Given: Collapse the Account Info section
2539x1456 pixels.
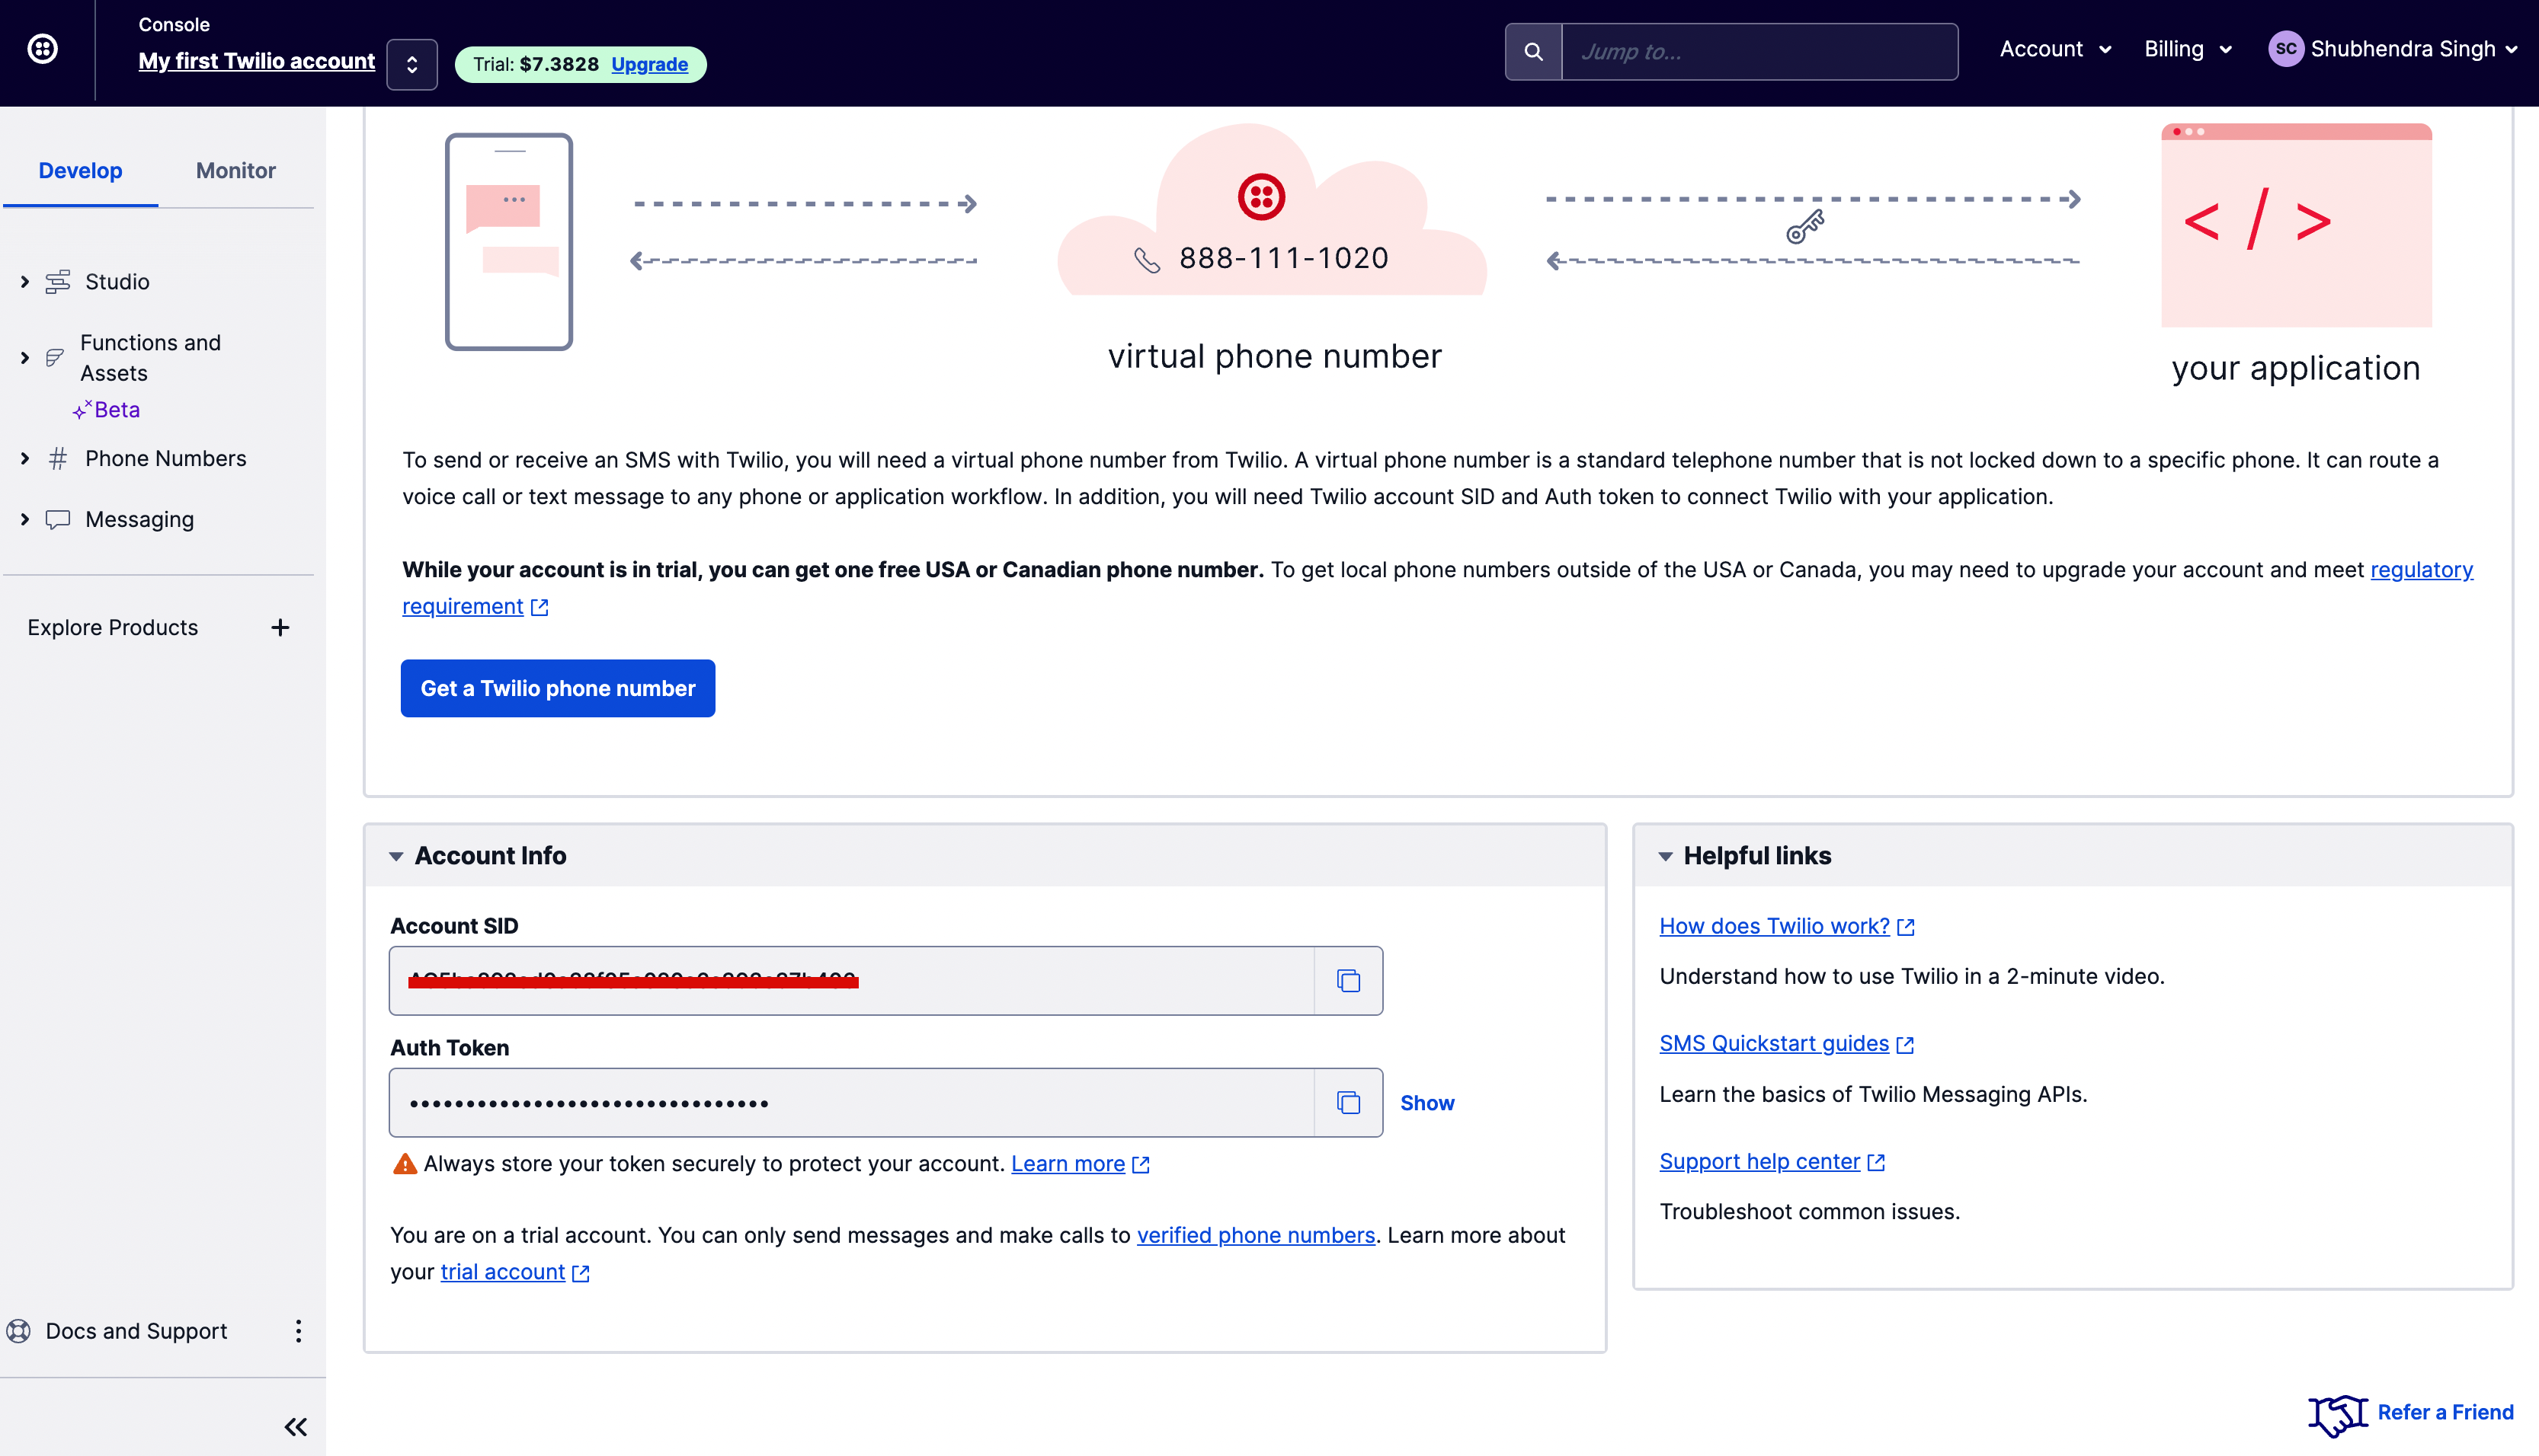Looking at the screenshot, I should click(x=396, y=856).
